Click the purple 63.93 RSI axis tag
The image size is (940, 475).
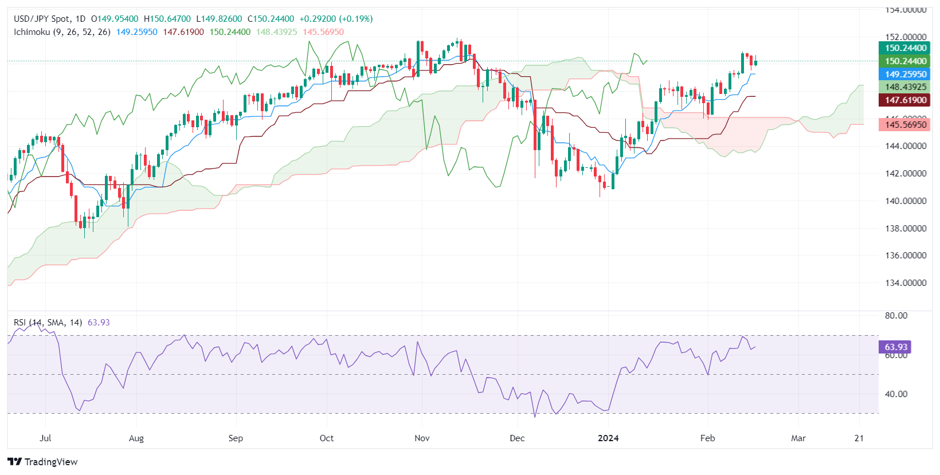[895, 347]
